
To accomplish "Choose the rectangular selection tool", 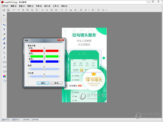I will [x=4, y=20].
